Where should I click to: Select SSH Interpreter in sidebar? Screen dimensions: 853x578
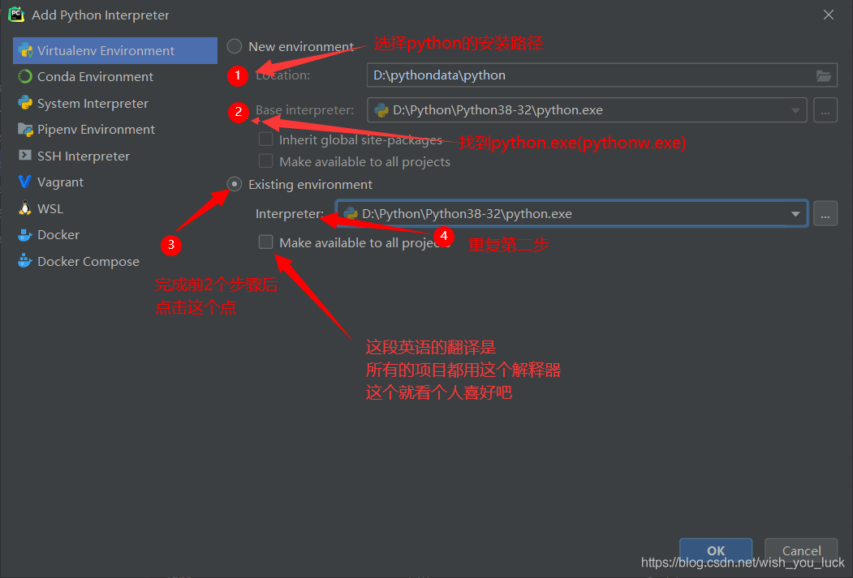pos(114,156)
